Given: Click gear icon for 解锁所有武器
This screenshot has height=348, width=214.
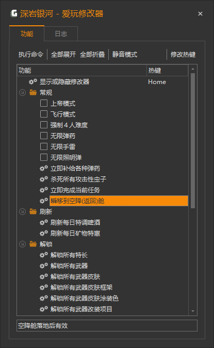Looking at the screenshot, I should (x=44, y=266).
